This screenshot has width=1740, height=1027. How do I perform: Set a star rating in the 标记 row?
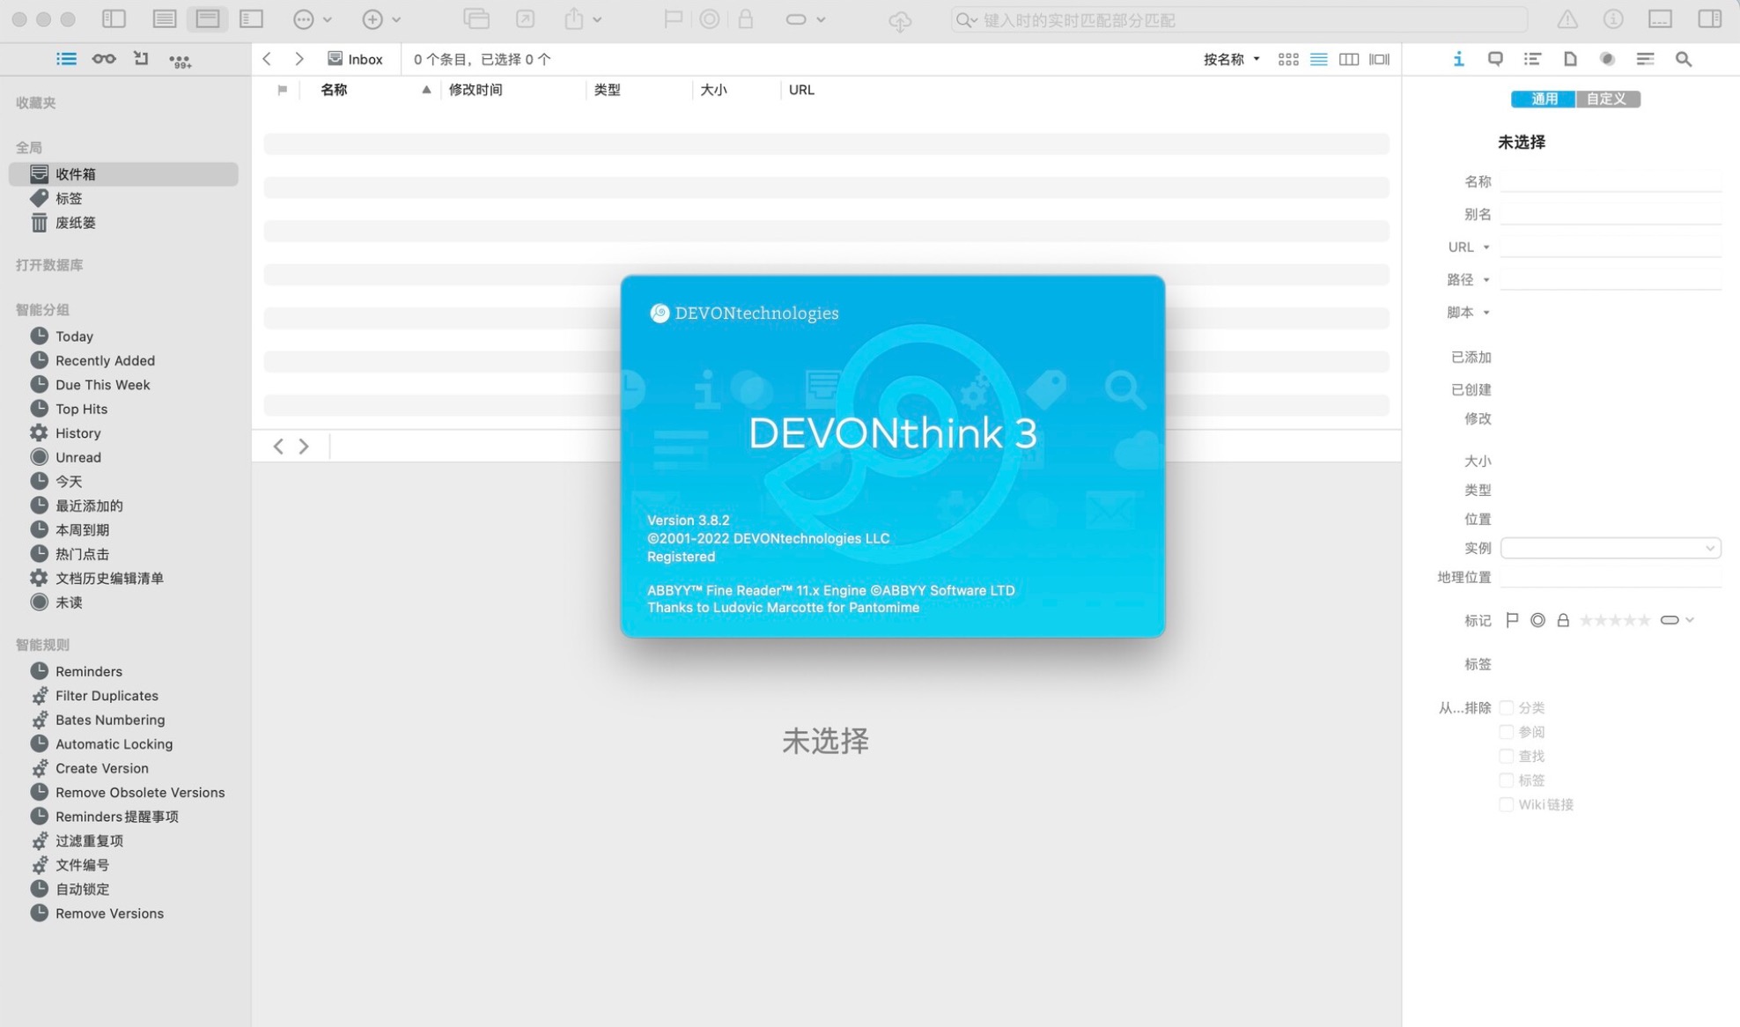click(x=1615, y=619)
